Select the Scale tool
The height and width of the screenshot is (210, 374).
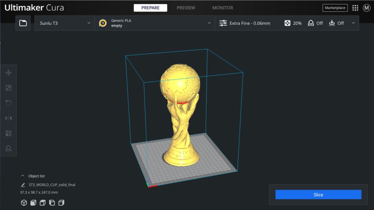coord(9,88)
